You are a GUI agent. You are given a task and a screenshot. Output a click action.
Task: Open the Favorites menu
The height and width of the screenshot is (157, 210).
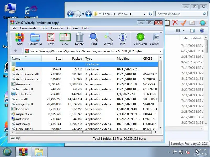pos(57,28)
